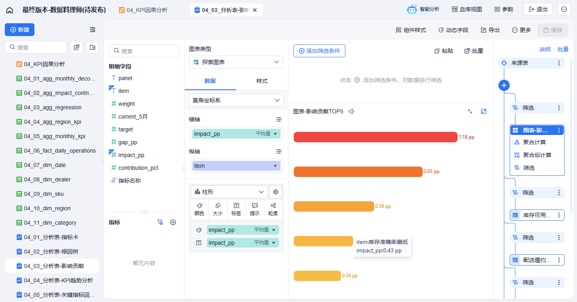Open the 大小 property

click(x=218, y=210)
